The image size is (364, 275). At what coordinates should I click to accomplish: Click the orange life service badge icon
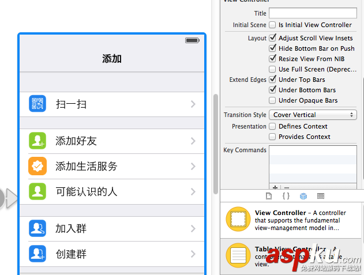coord(37,166)
